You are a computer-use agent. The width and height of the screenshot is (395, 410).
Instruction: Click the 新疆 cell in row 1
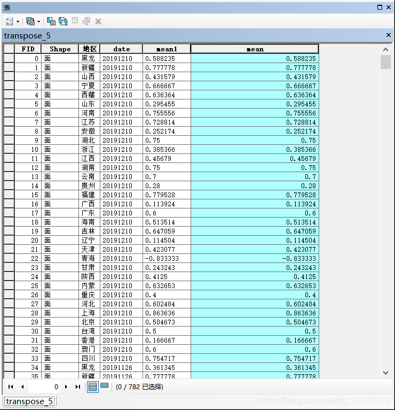coord(89,67)
